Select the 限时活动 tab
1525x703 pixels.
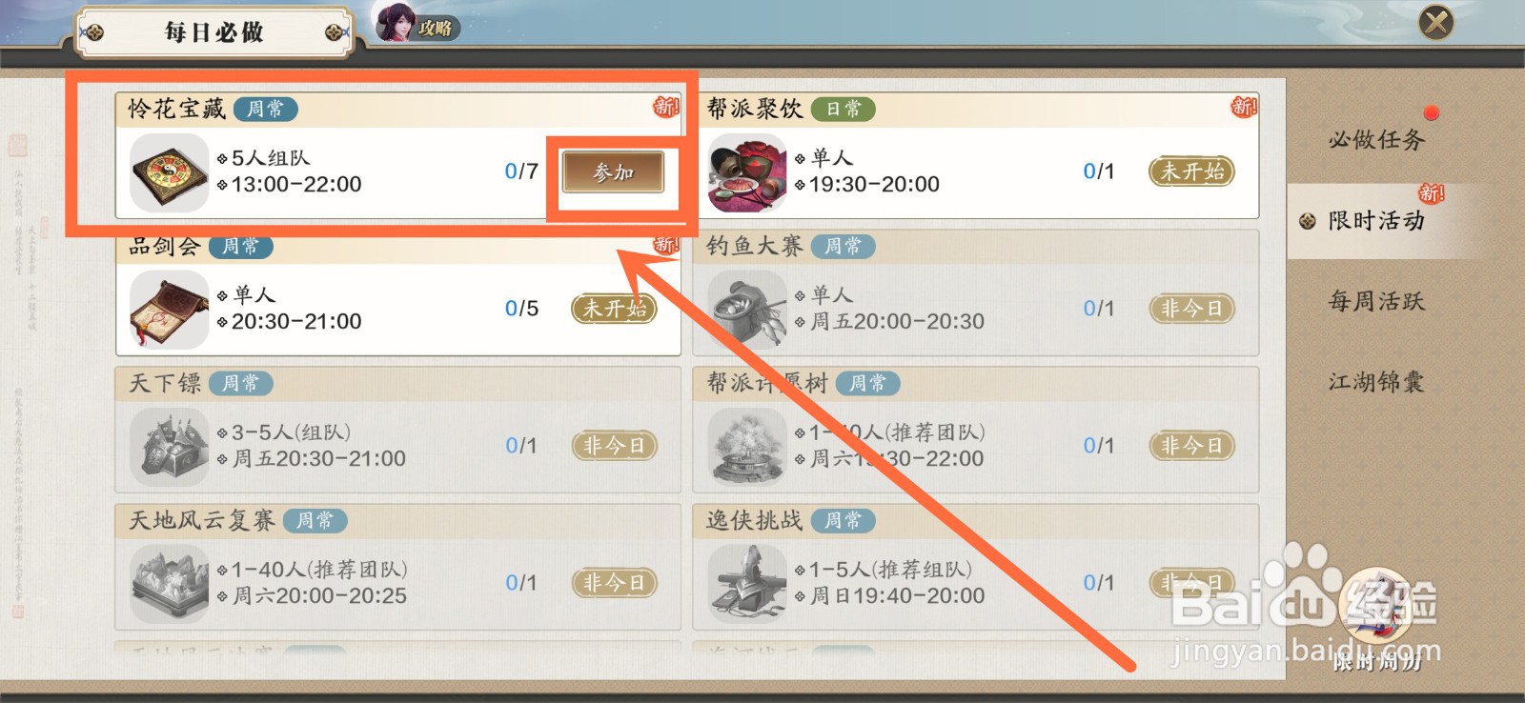[1376, 221]
